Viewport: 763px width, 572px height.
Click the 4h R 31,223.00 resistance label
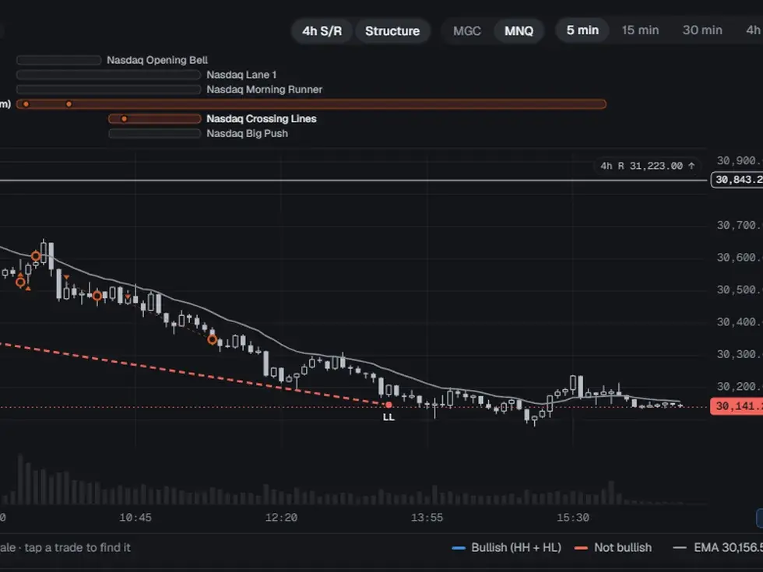647,166
